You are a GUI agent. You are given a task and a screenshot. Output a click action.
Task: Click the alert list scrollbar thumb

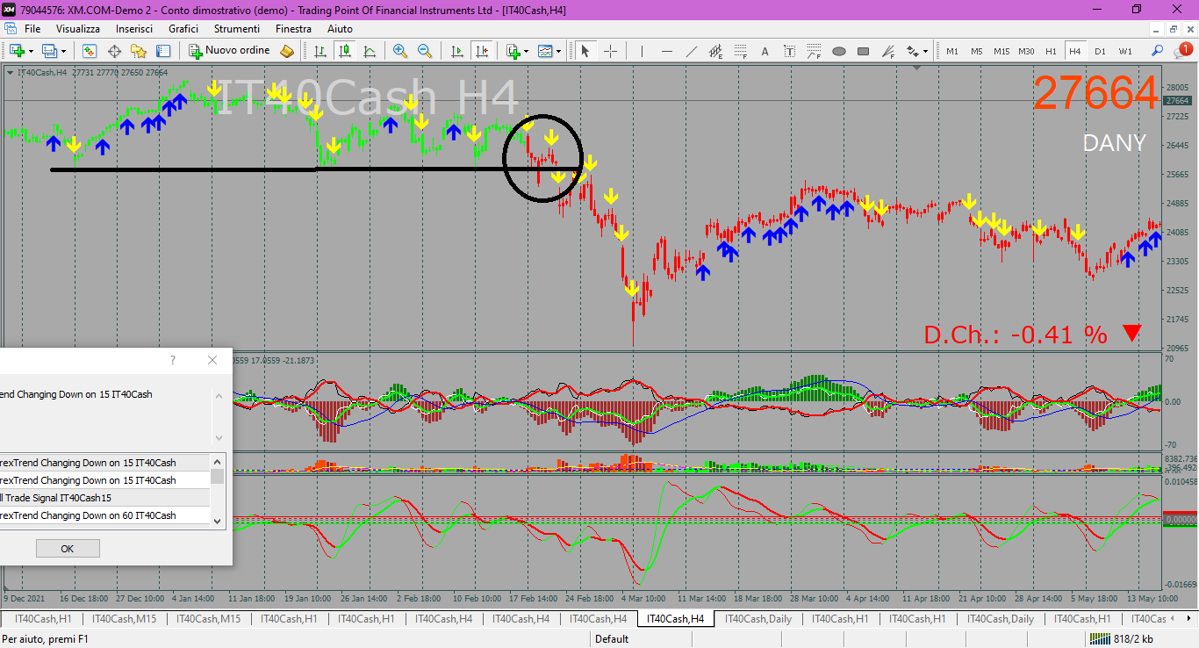(217, 476)
